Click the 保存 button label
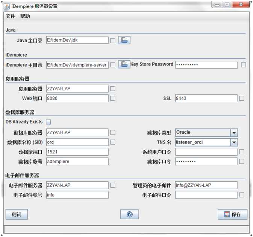This screenshot has width=253, height=237. (236, 214)
